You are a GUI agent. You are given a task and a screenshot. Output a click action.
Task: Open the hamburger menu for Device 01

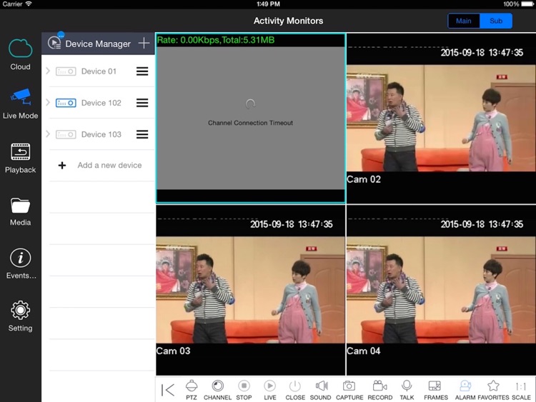tap(142, 71)
